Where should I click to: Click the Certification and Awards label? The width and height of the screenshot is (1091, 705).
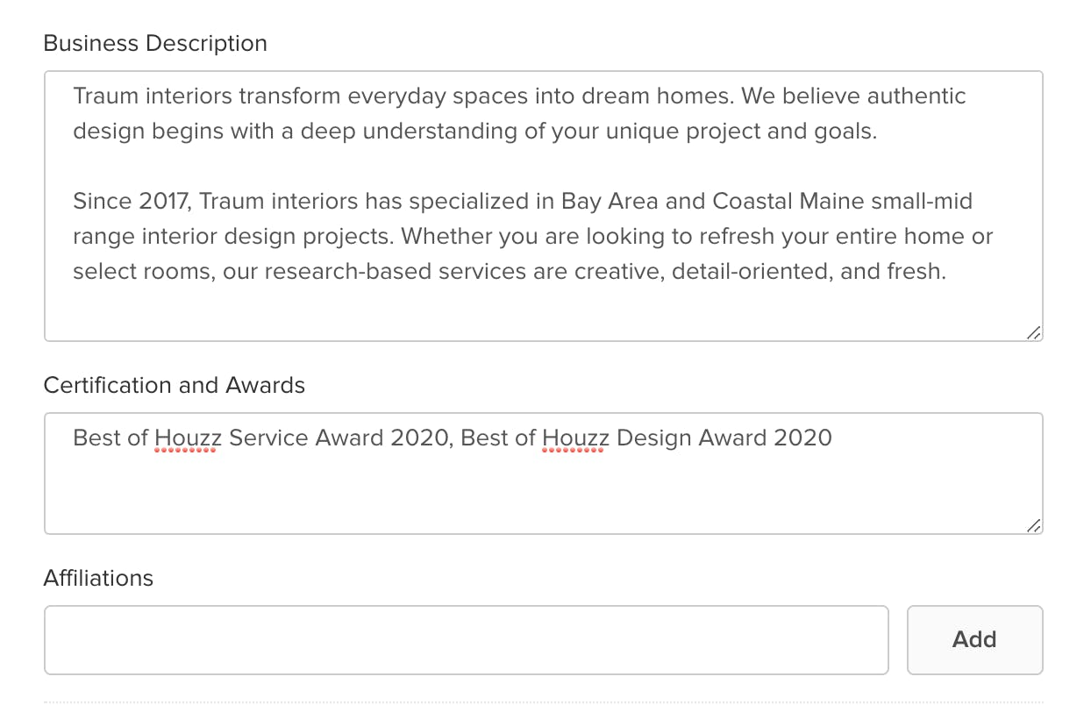pyautogui.click(x=175, y=385)
